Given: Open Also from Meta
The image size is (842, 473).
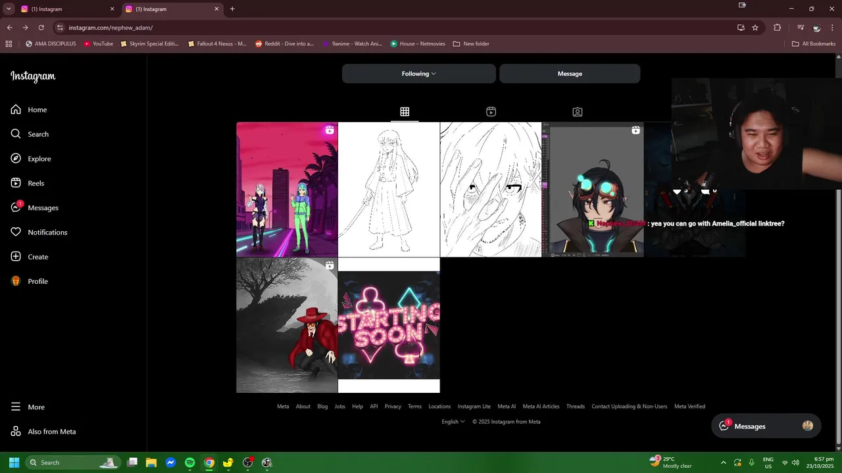Looking at the screenshot, I should click(43, 432).
